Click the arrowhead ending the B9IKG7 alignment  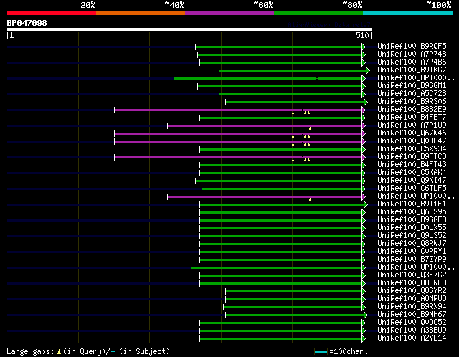click(368, 70)
